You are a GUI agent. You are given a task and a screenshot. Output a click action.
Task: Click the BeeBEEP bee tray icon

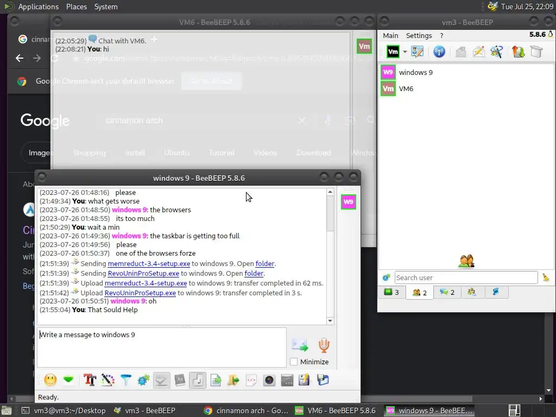pos(492,7)
